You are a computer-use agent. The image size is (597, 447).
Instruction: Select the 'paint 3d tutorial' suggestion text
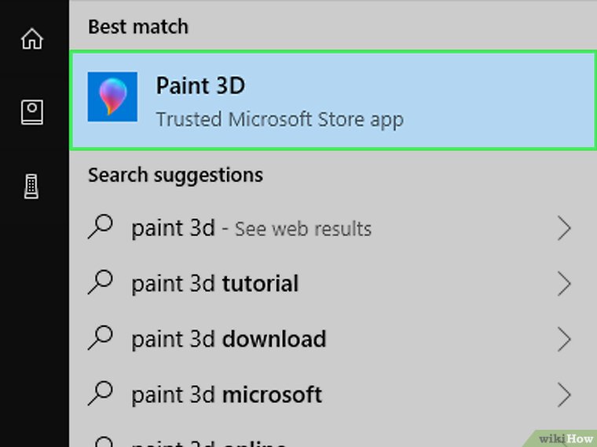coord(215,283)
